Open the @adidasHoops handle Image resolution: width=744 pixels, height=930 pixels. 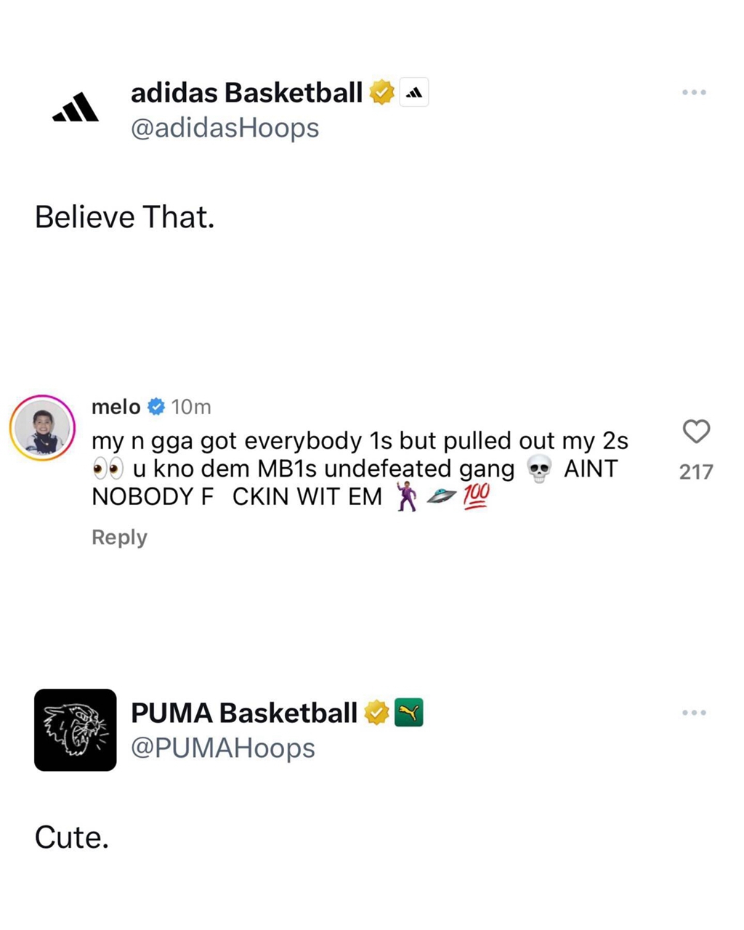[x=225, y=128]
